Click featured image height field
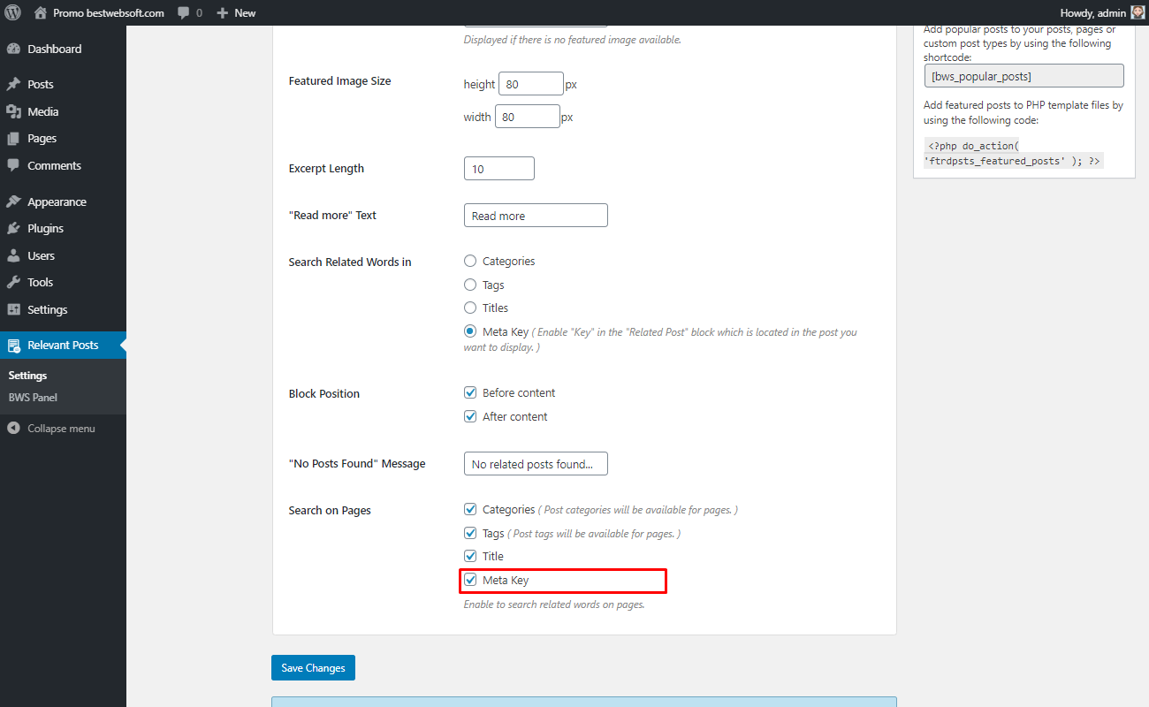The image size is (1149, 707). coord(531,84)
